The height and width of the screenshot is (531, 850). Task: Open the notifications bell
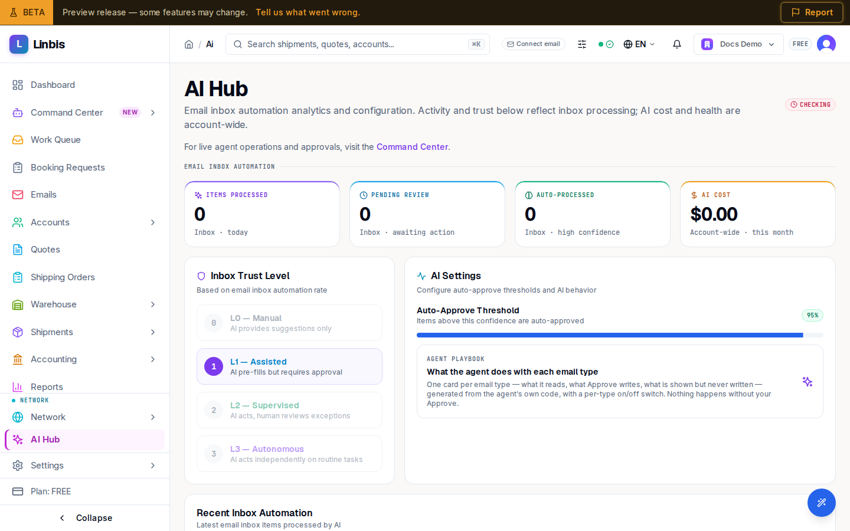tap(677, 44)
